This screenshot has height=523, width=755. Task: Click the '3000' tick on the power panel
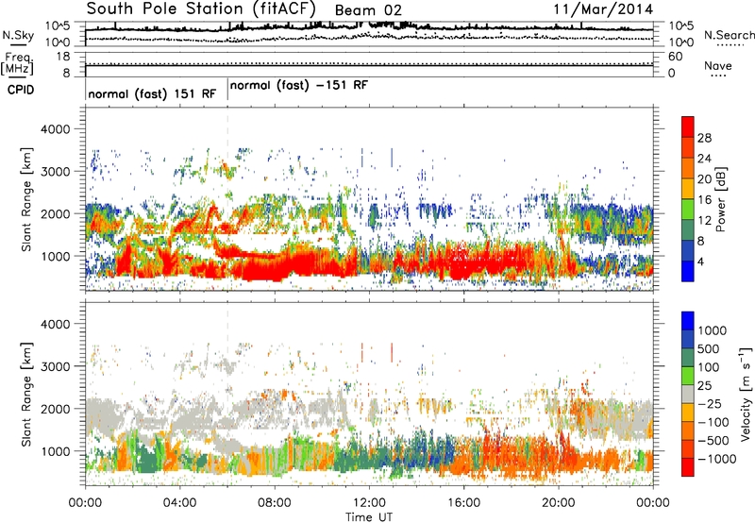56,172
